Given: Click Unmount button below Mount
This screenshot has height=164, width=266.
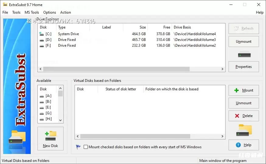Looking at the screenshot, I should [243, 103].
